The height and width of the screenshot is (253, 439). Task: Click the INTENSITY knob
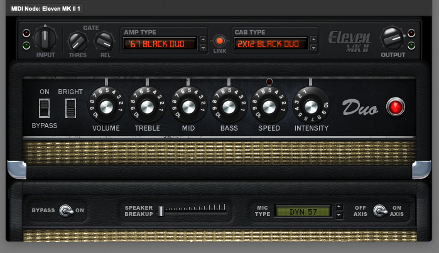point(311,106)
